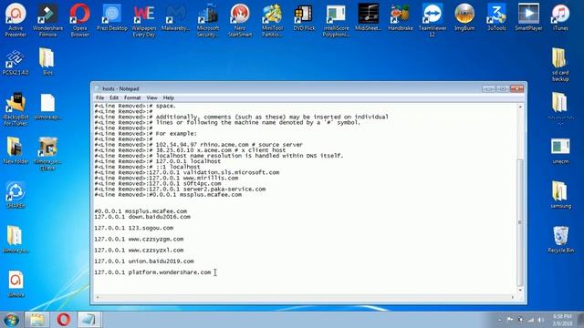Image resolution: width=584 pixels, height=328 pixels.
Task: Open Opera Browser desktop shortcut
Action: coord(79,19)
